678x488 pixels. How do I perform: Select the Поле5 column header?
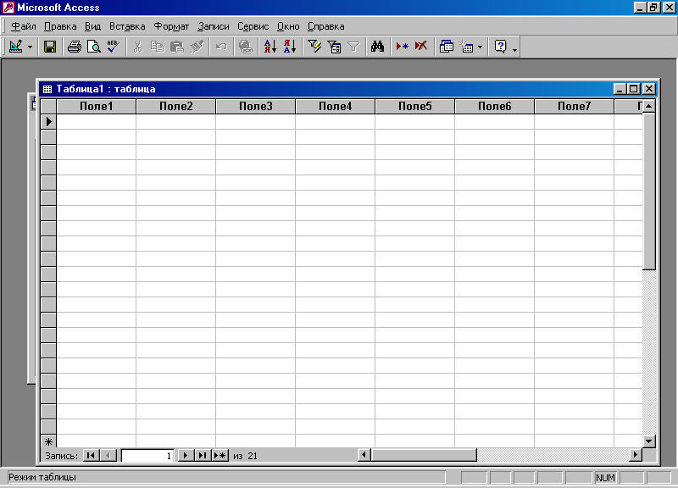(414, 107)
